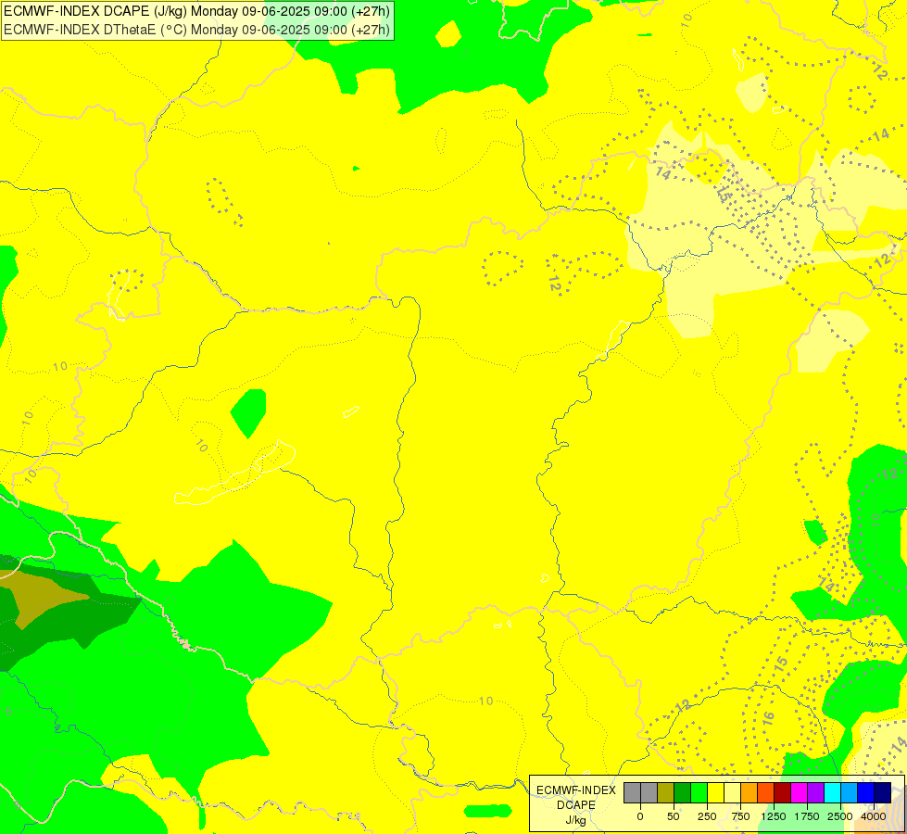Pick the bright yellow legend swatch
Image resolution: width=907 pixels, height=834 pixels.
click(x=715, y=792)
